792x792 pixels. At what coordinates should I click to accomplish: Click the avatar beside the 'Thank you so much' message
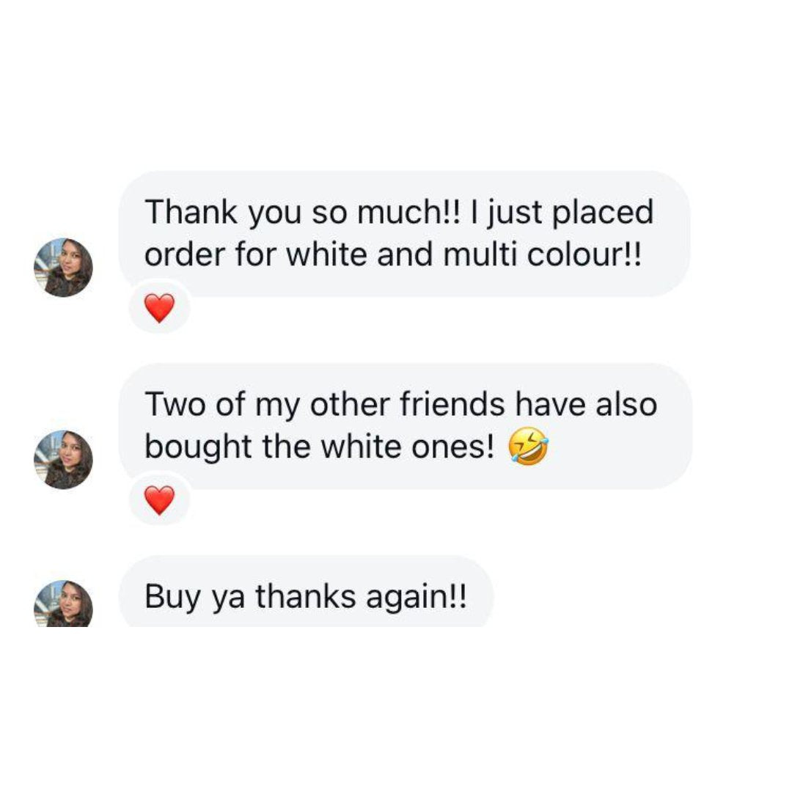pyautogui.click(x=63, y=268)
